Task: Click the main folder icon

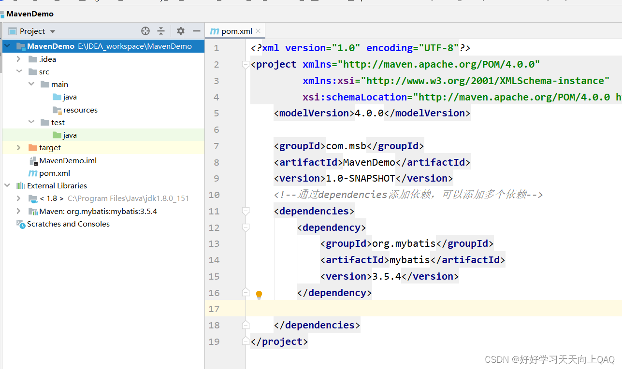Action: click(45, 84)
